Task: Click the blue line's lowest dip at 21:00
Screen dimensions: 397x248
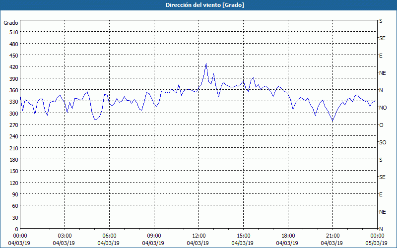Action: 332,122
